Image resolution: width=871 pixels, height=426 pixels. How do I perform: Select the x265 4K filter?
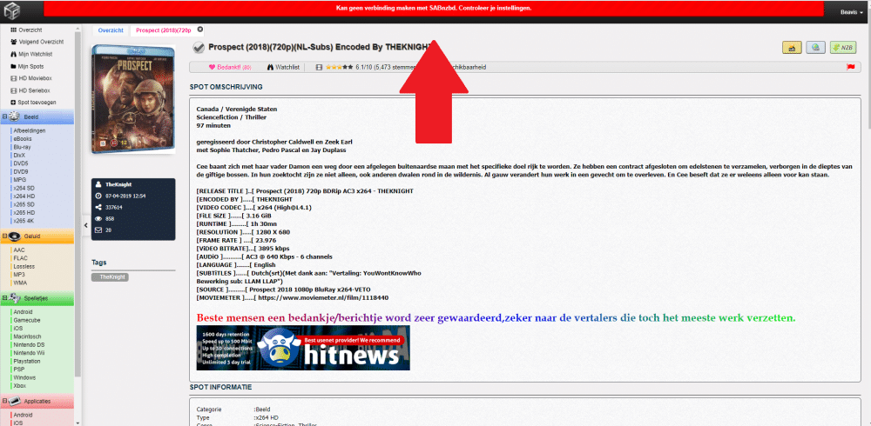[24, 221]
